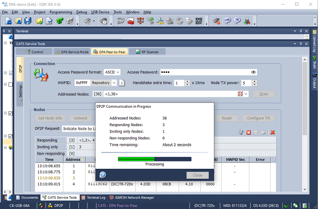
Task: Click the green Processing progress bar
Action: click(x=155, y=159)
